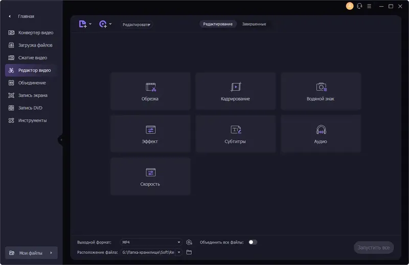
Task: Open Запись экрана section
Action: [x=31, y=95]
